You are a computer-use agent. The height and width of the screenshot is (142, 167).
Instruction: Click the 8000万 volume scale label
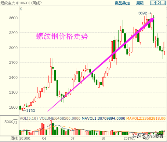coord(11,122)
